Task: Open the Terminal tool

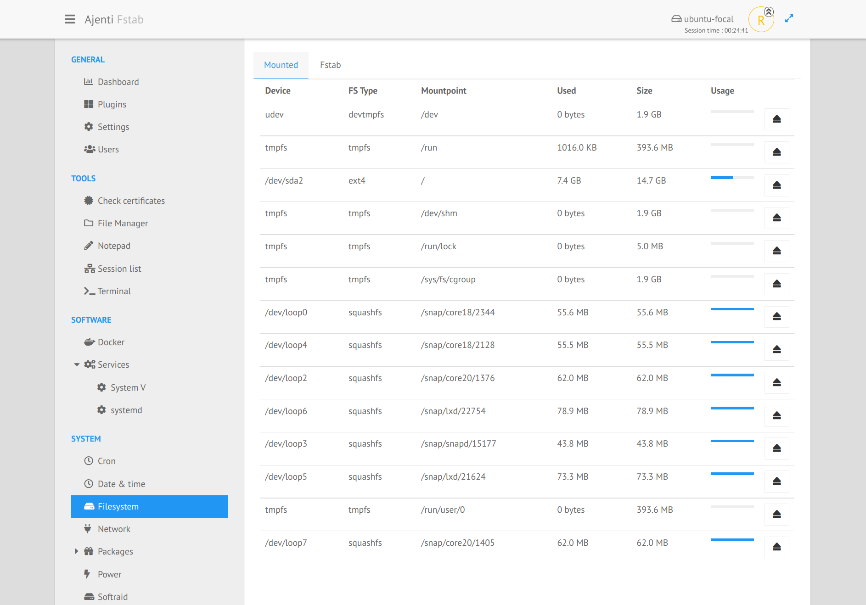Action: tap(114, 291)
